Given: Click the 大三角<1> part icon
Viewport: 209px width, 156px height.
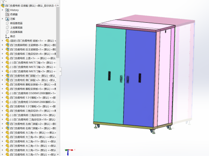Looking at the screenshot, I should coord(7,132).
